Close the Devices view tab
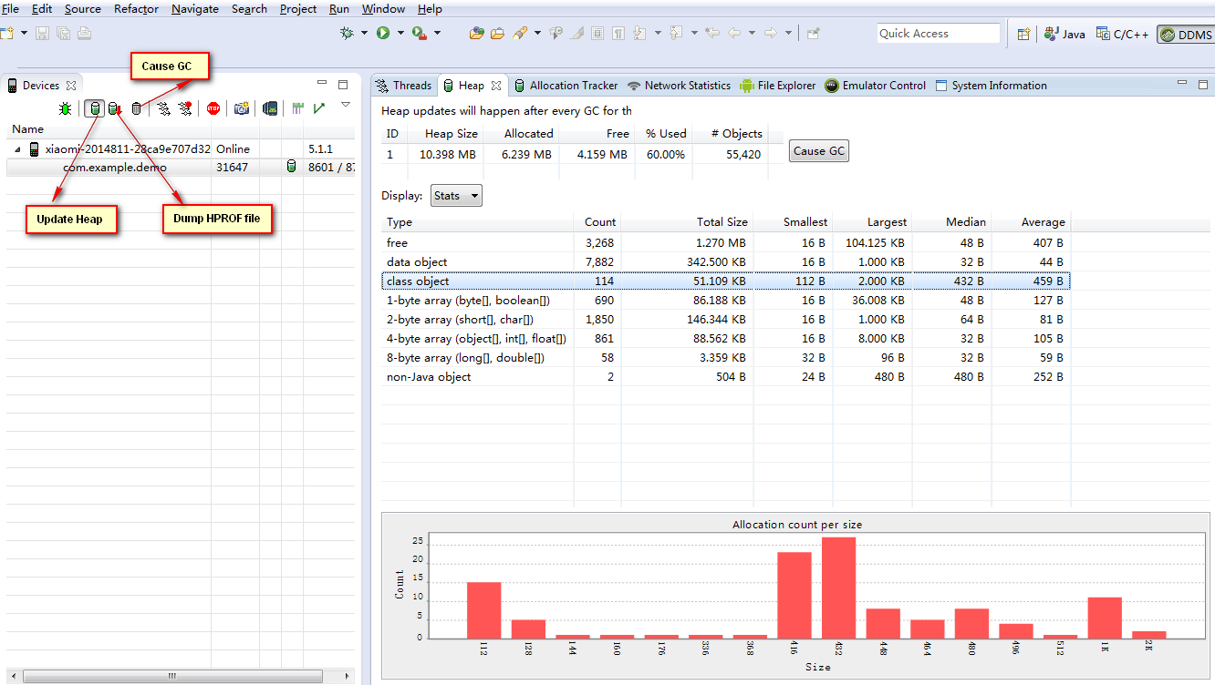 pos(71,86)
